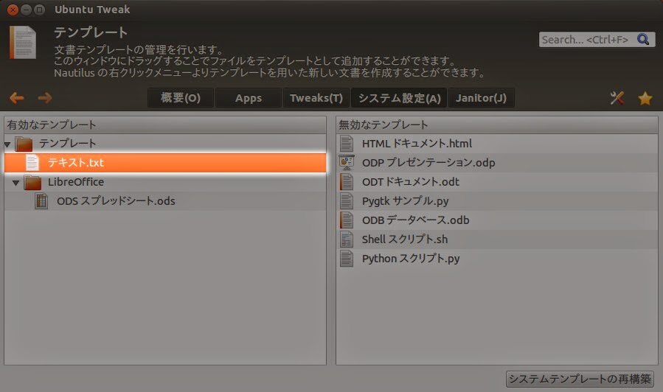
Task: Click the HTML ドキュメント.html file icon
Action: click(347, 144)
